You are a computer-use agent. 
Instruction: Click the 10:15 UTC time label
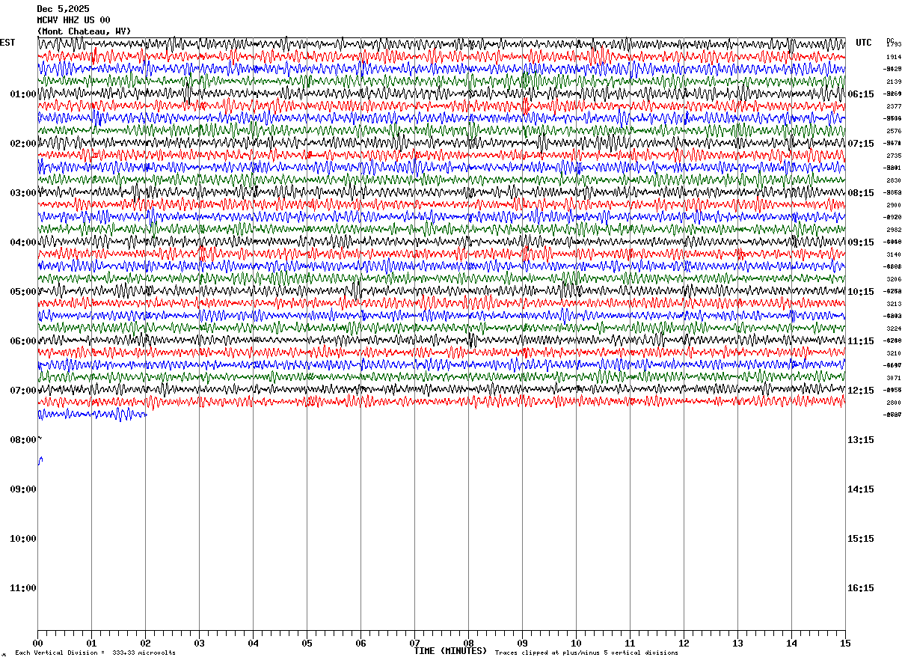[860, 292]
